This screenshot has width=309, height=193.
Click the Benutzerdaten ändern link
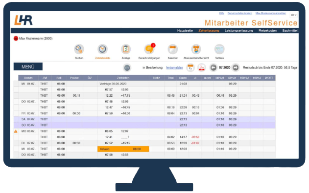coord(239,13)
